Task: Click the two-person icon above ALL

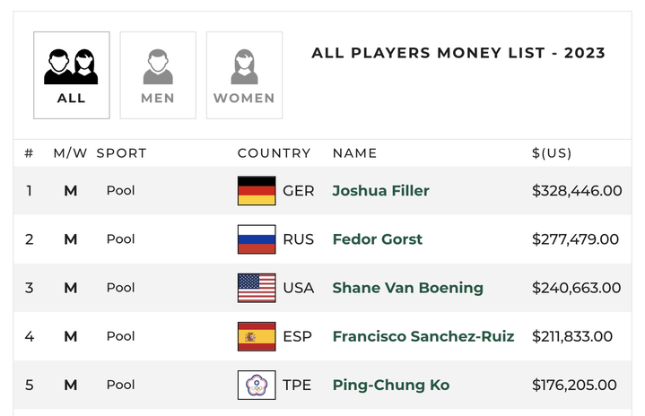Action: click(x=72, y=65)
